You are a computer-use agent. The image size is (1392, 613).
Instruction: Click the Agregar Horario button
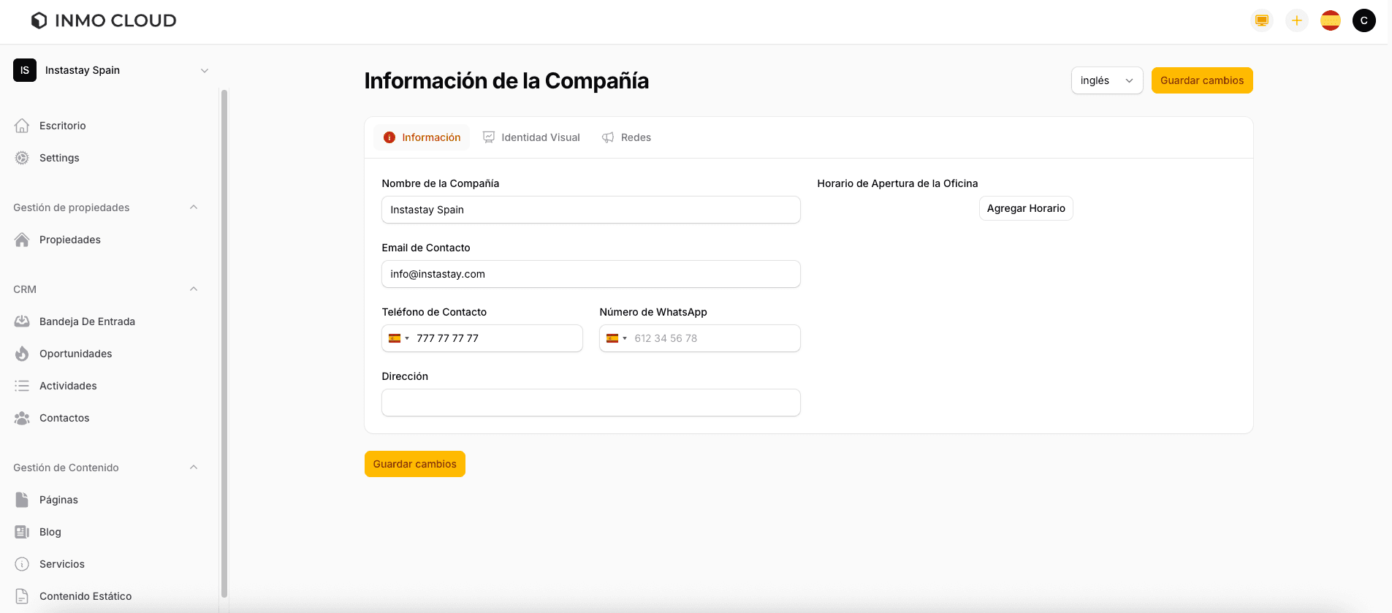(x=1025, y=208)
